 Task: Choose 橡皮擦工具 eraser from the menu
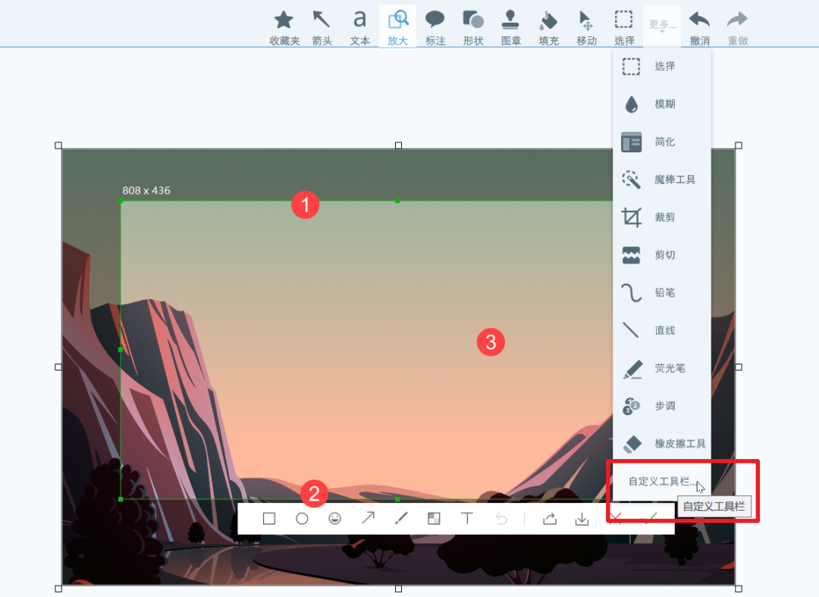pyautogui.click(x=662, y=443)
